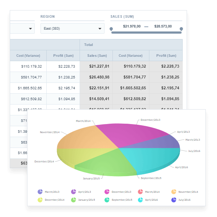Click July/2016 legend pie icon

174,200
